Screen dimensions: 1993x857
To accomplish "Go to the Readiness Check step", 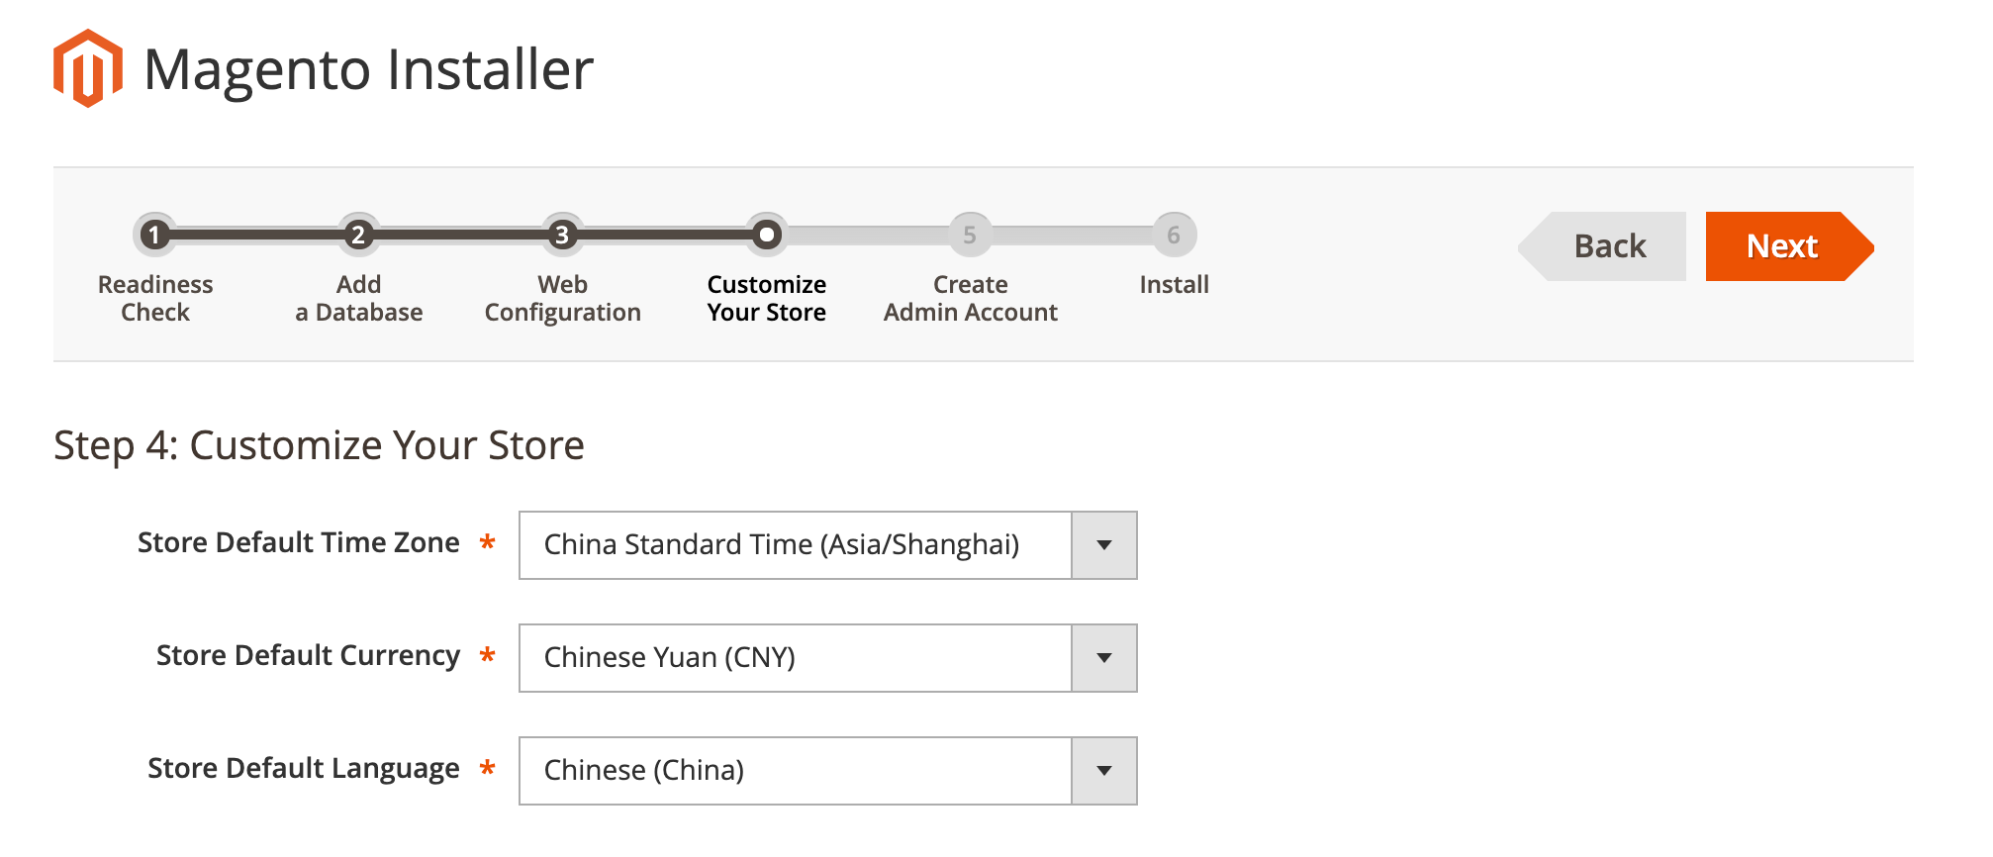I will 155,298.
